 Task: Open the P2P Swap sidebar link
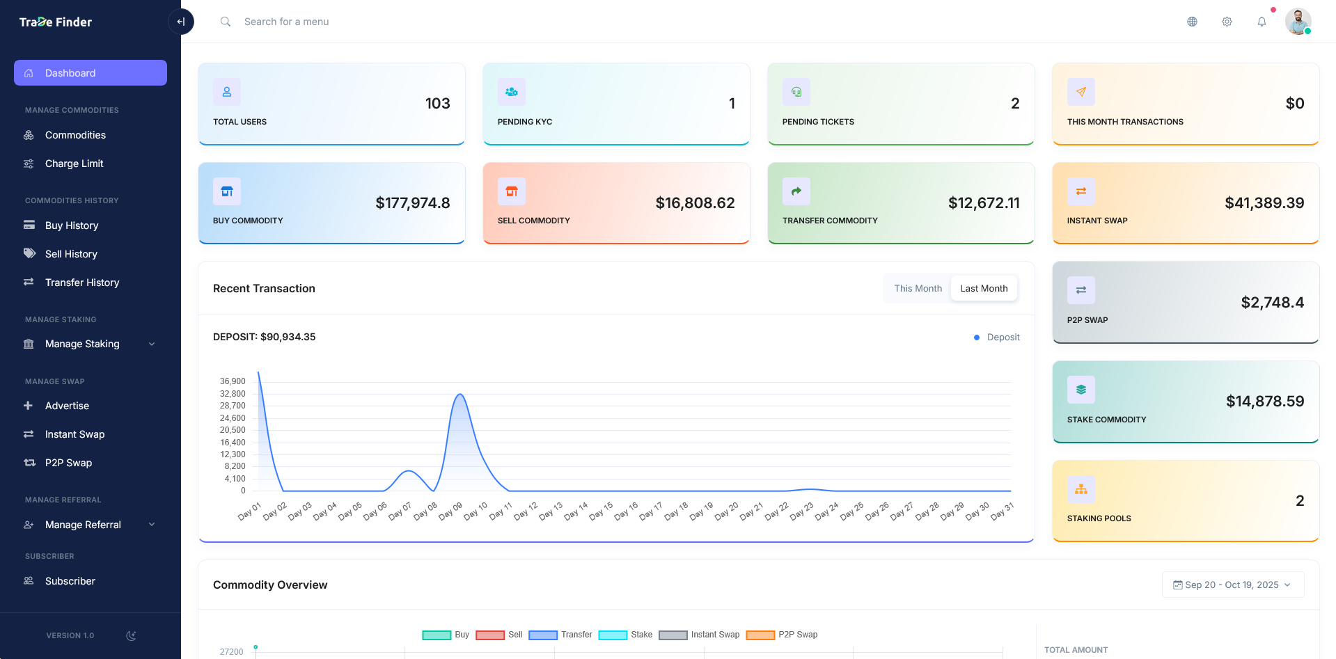(68, 463)
